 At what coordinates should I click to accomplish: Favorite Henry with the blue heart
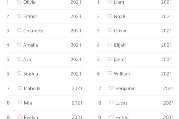[111, 117]
